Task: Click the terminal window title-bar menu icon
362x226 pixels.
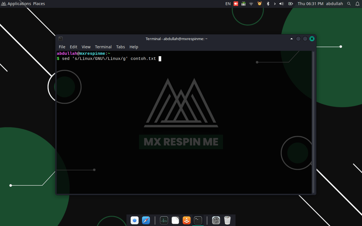Action: pyautogui.click(x=61, y=39)
